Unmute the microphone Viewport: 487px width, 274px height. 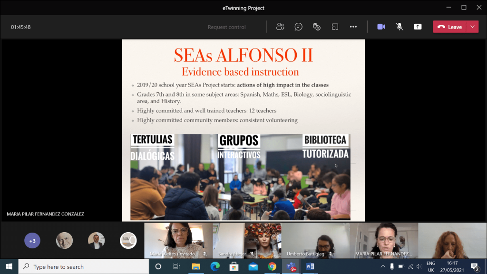click(399, 27)
